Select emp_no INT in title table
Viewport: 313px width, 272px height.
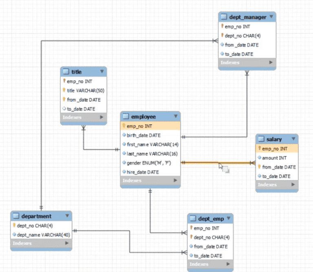pyautogui.click(x=84, y=81)
